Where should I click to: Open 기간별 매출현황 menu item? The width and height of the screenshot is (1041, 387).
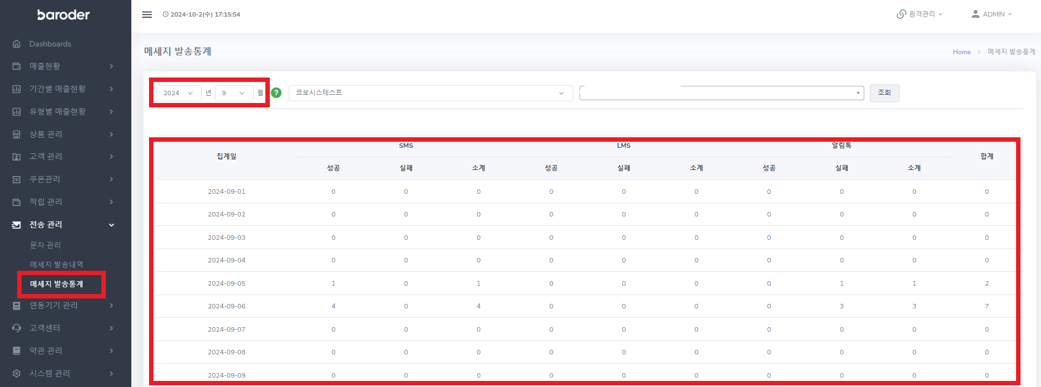58,89
